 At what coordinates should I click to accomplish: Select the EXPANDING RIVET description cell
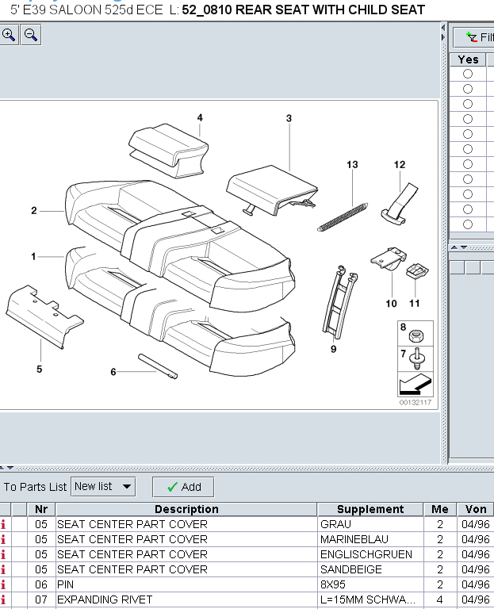[x=186, y=599]
